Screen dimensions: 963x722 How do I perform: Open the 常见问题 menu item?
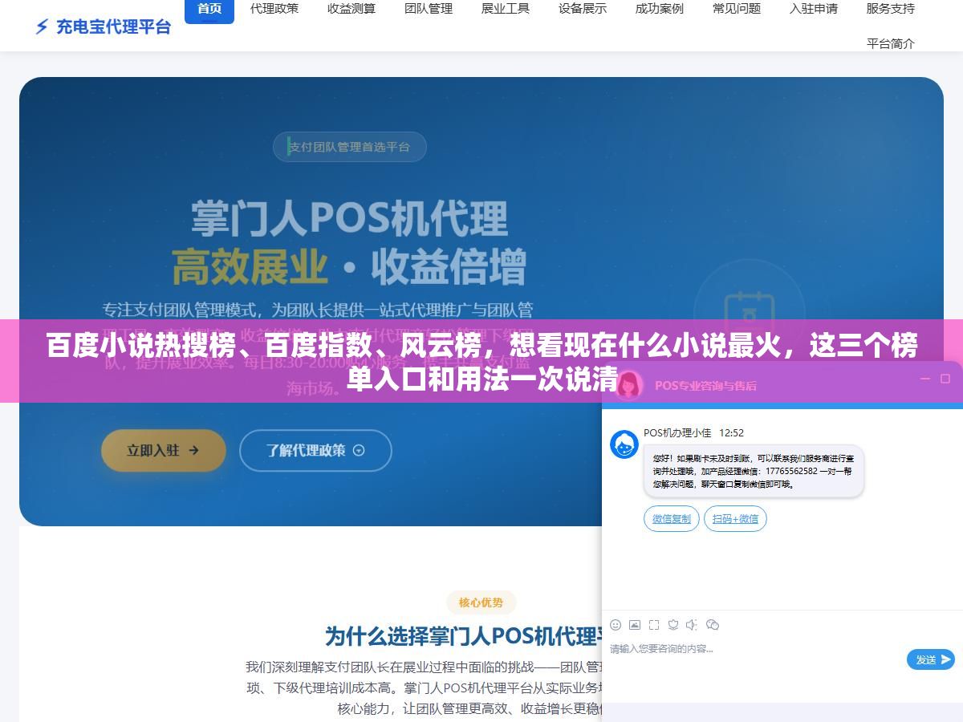[x=737, y=9]
